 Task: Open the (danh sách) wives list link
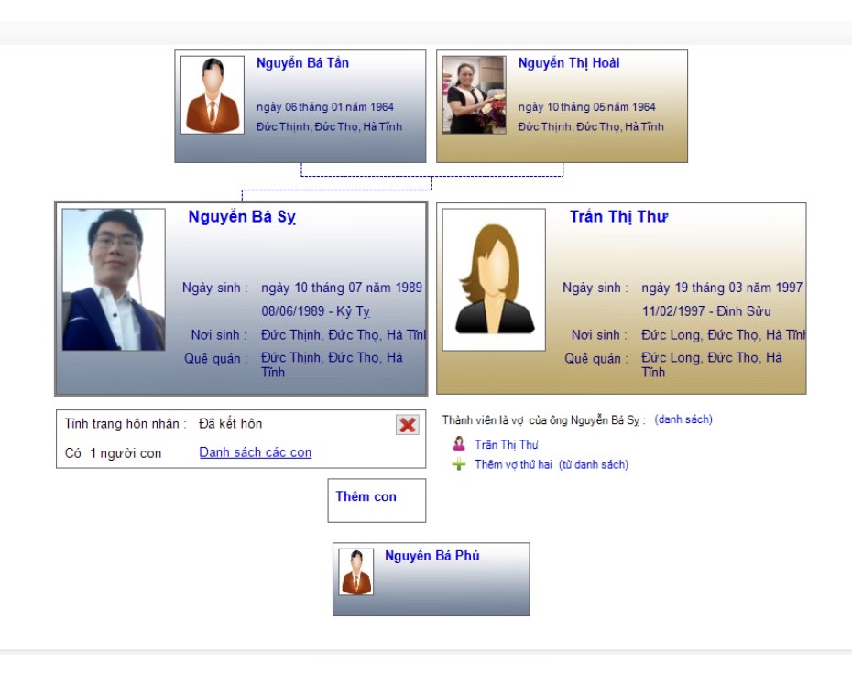(683, 419)
